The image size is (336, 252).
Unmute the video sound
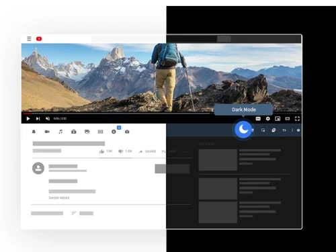(x=48, y=118)
